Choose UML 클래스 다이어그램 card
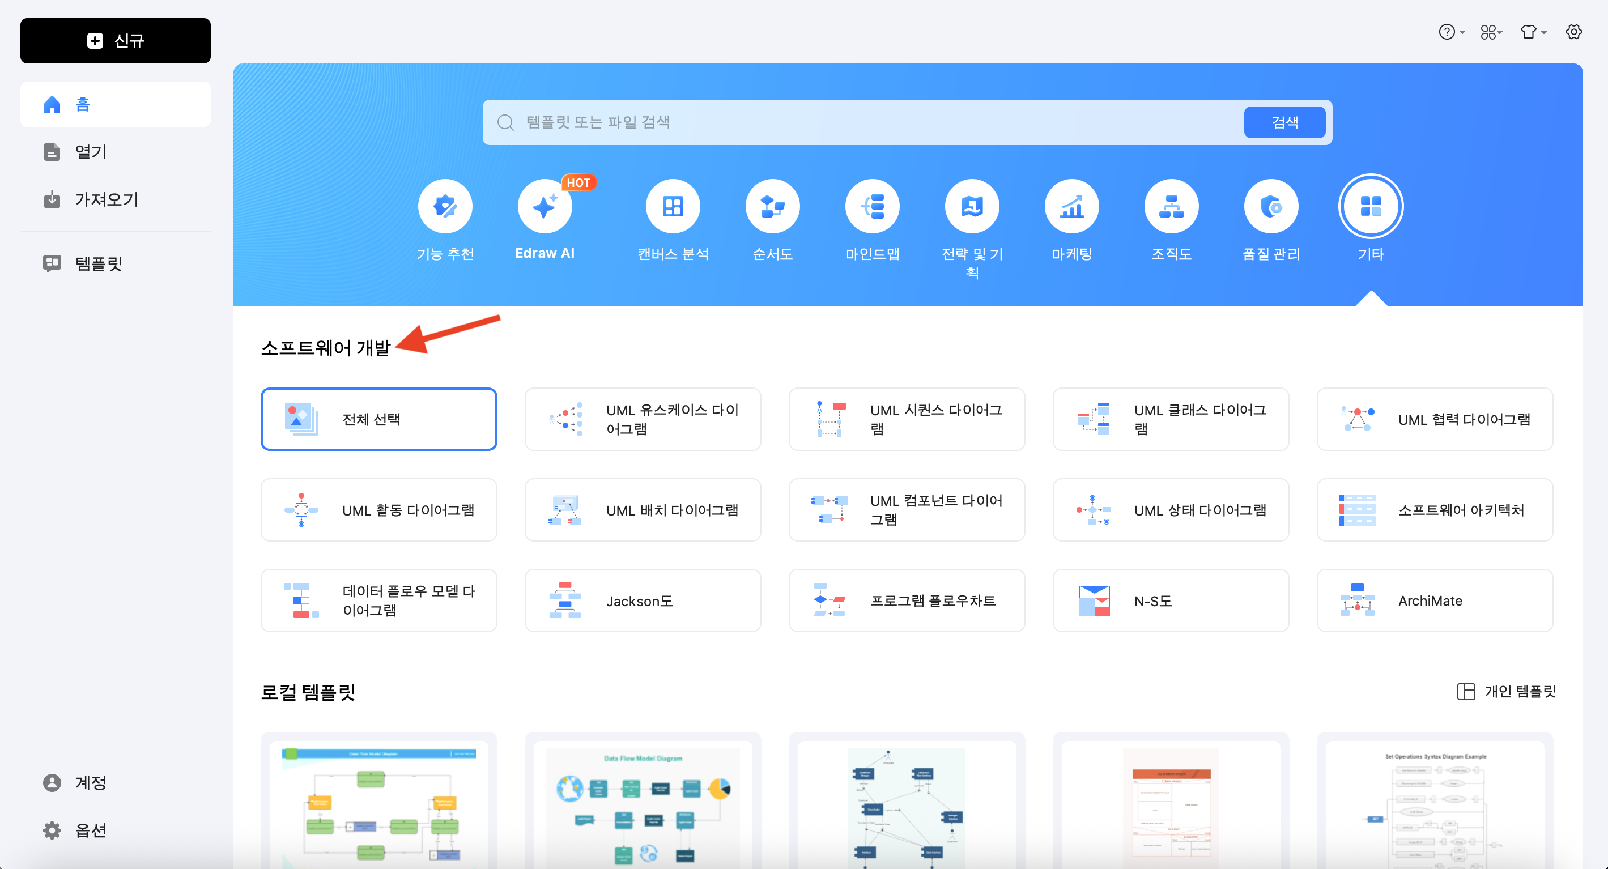The width and height of the screenshot is (1608, 869). point(1171,419)
